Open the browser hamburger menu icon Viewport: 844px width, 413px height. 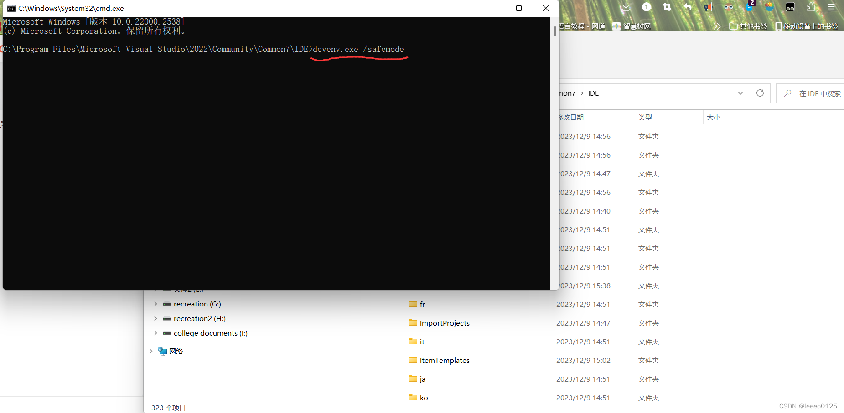point(831,7)
